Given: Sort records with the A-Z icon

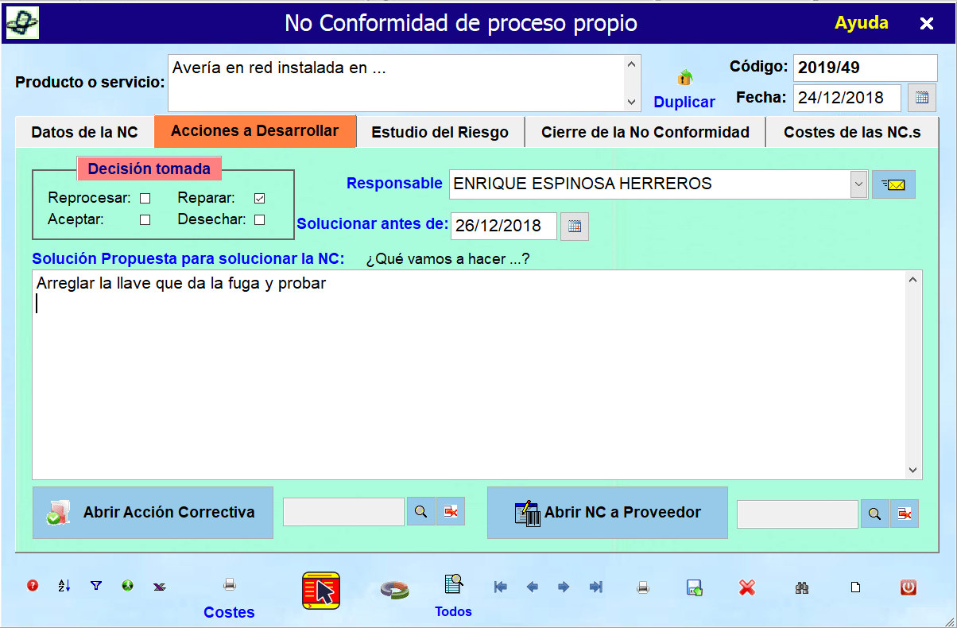Looking at the screenshot, I should pos(64,587).
